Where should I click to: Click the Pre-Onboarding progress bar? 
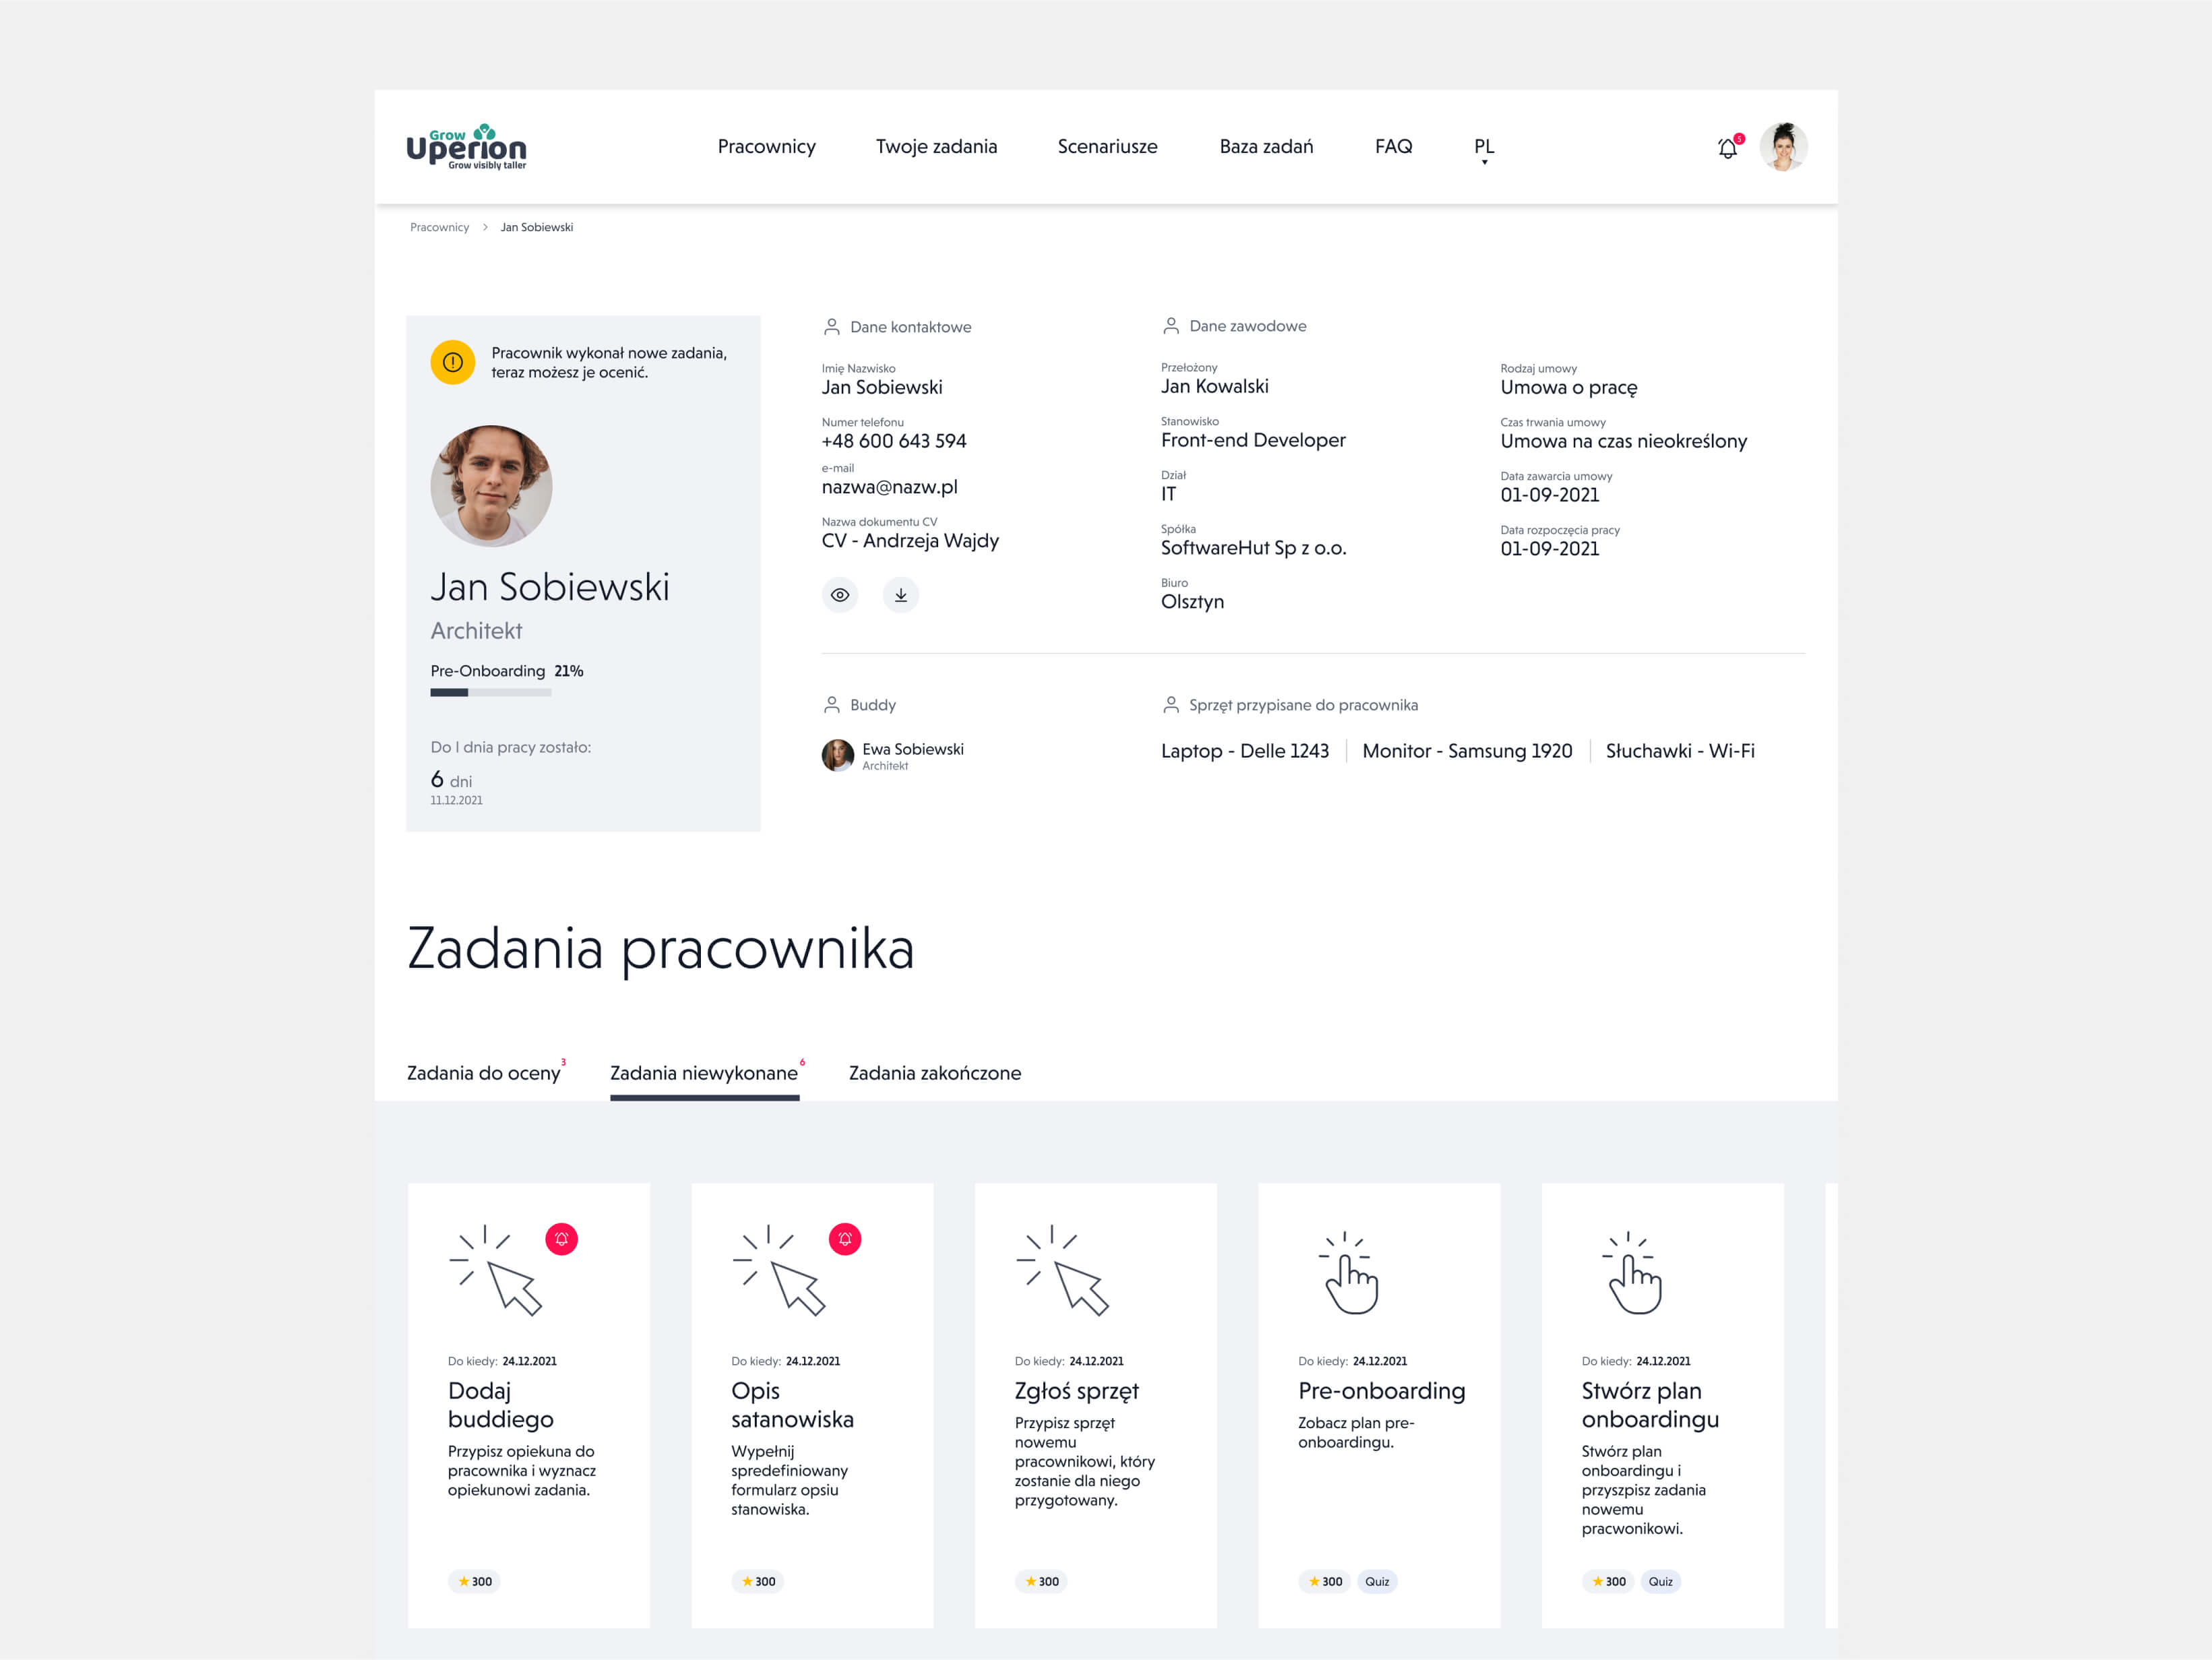click(x=490, y=692)
